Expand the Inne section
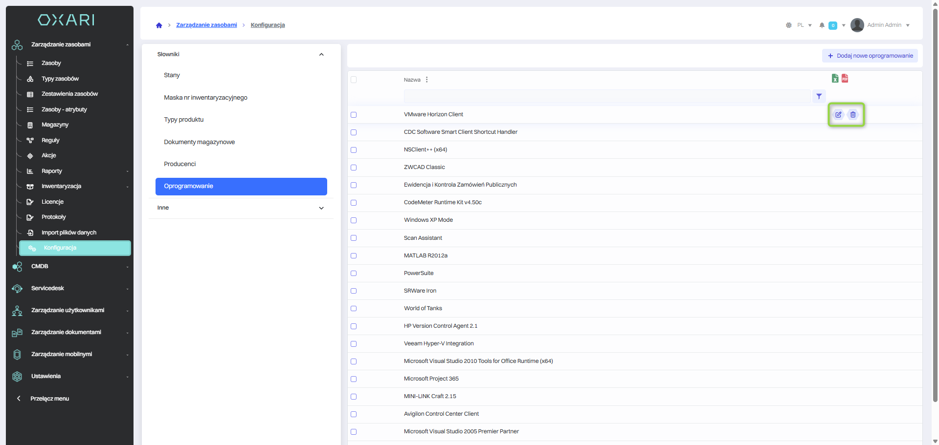The image size is (939, 445). [x=321, y=208]
